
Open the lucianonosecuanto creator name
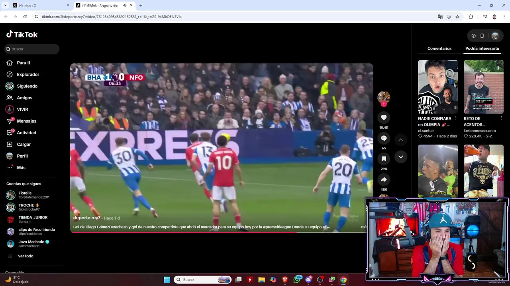click(x=480, y=131)
